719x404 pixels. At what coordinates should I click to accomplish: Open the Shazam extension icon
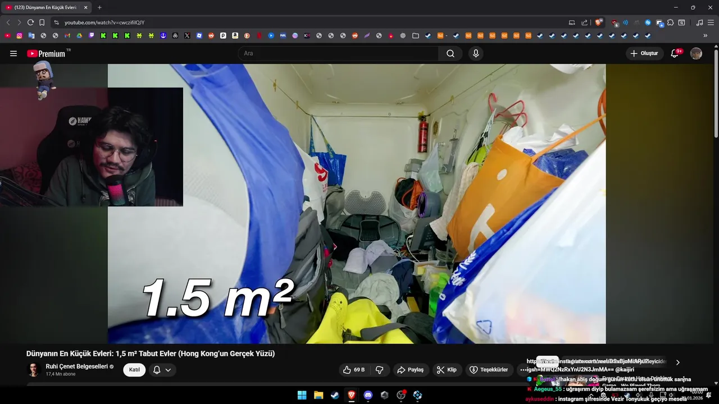pos(648,22)
